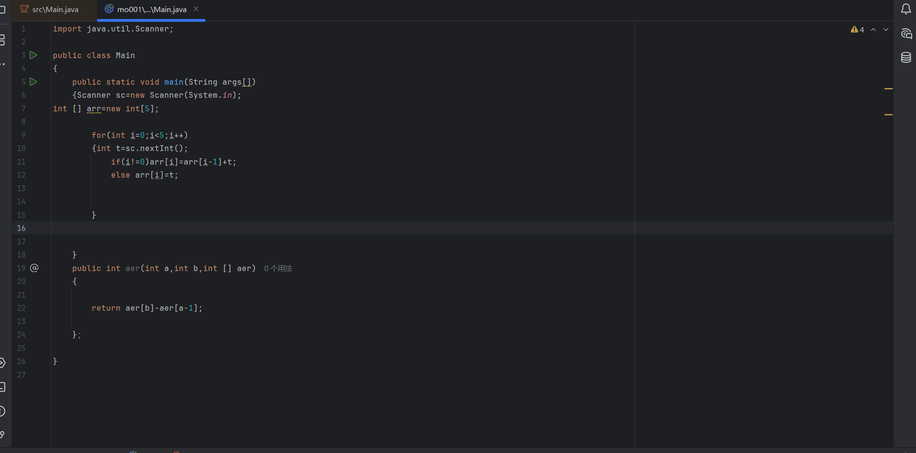Place cursor on empty line 16
This screenshot has width=916, height=453.
(x=291, y=228)
